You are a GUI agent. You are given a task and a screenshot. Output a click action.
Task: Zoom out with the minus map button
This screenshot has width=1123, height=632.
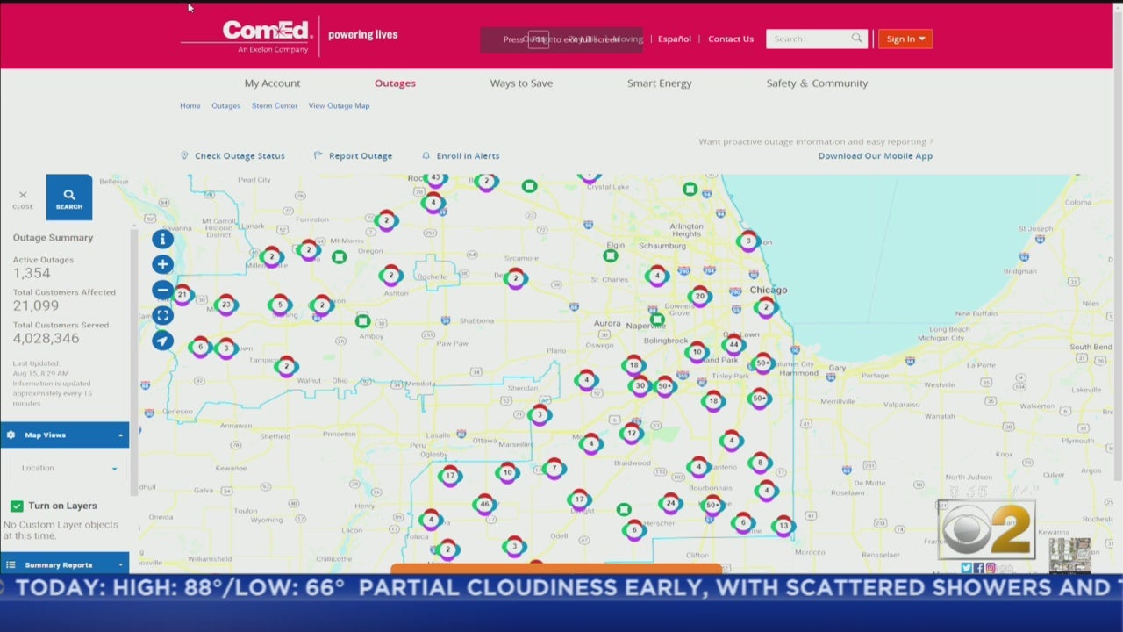point(162,290)
